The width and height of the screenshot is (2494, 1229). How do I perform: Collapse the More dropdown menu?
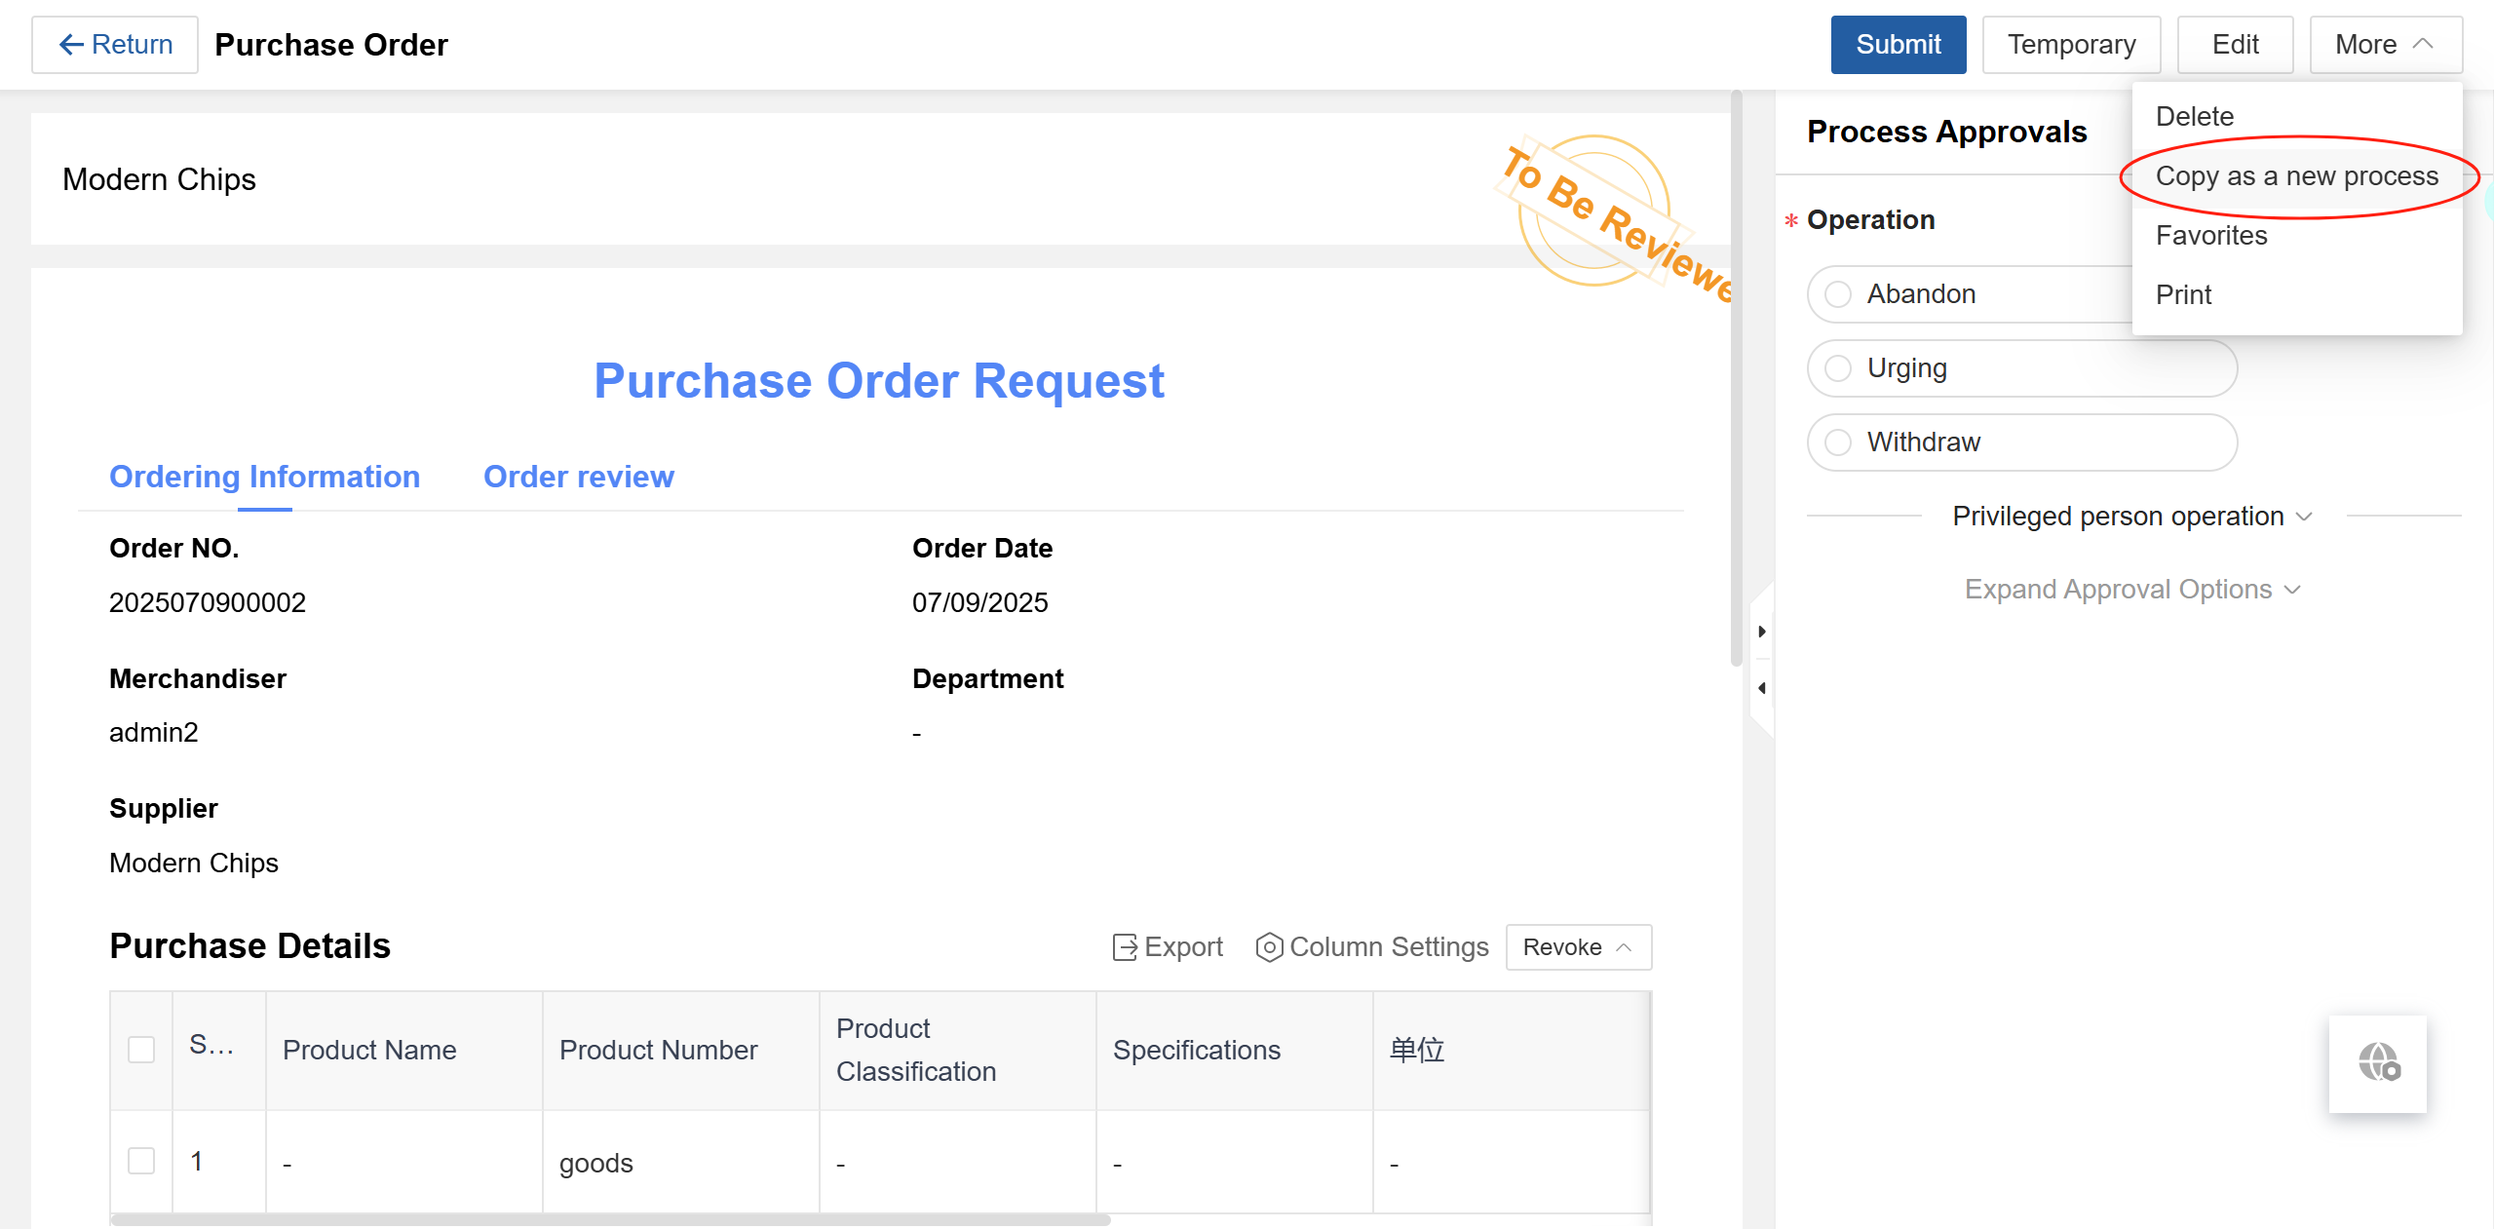[2385, 45]
